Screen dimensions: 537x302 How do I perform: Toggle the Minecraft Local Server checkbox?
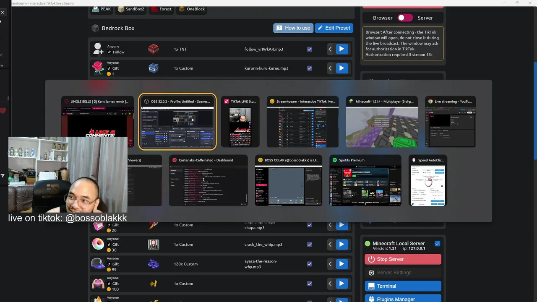438,243
